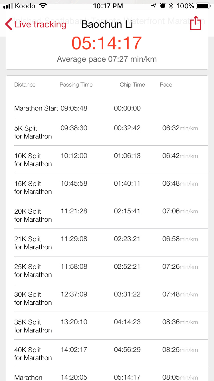Select the Distance column header
This screenshot has height=381, width=214.
click(x=25, y=85)
